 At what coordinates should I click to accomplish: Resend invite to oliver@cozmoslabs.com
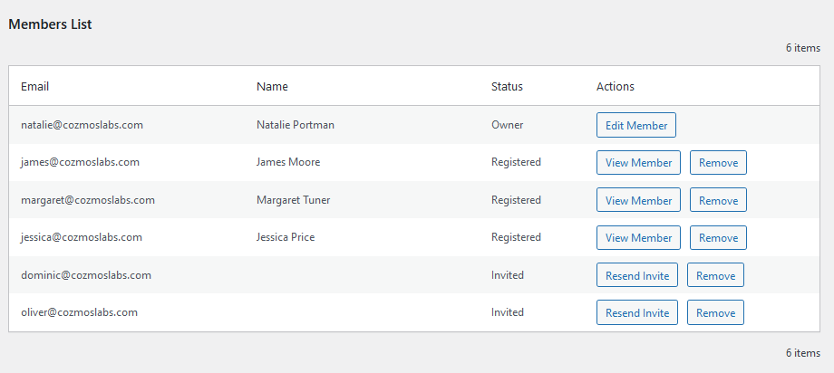click(637, 312)
